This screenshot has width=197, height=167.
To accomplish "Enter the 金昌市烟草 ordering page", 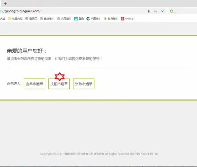I will 34,84.
